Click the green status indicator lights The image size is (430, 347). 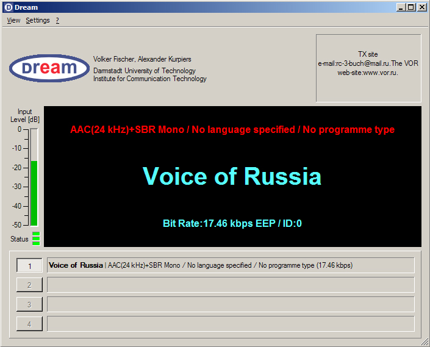tap(36, 238)
